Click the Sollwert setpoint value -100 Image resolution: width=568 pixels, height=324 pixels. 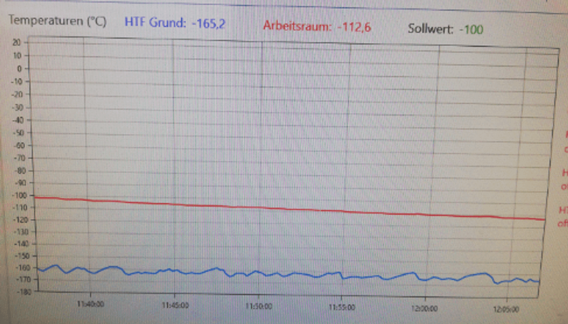pyautogui.click(x=471, y=30)
